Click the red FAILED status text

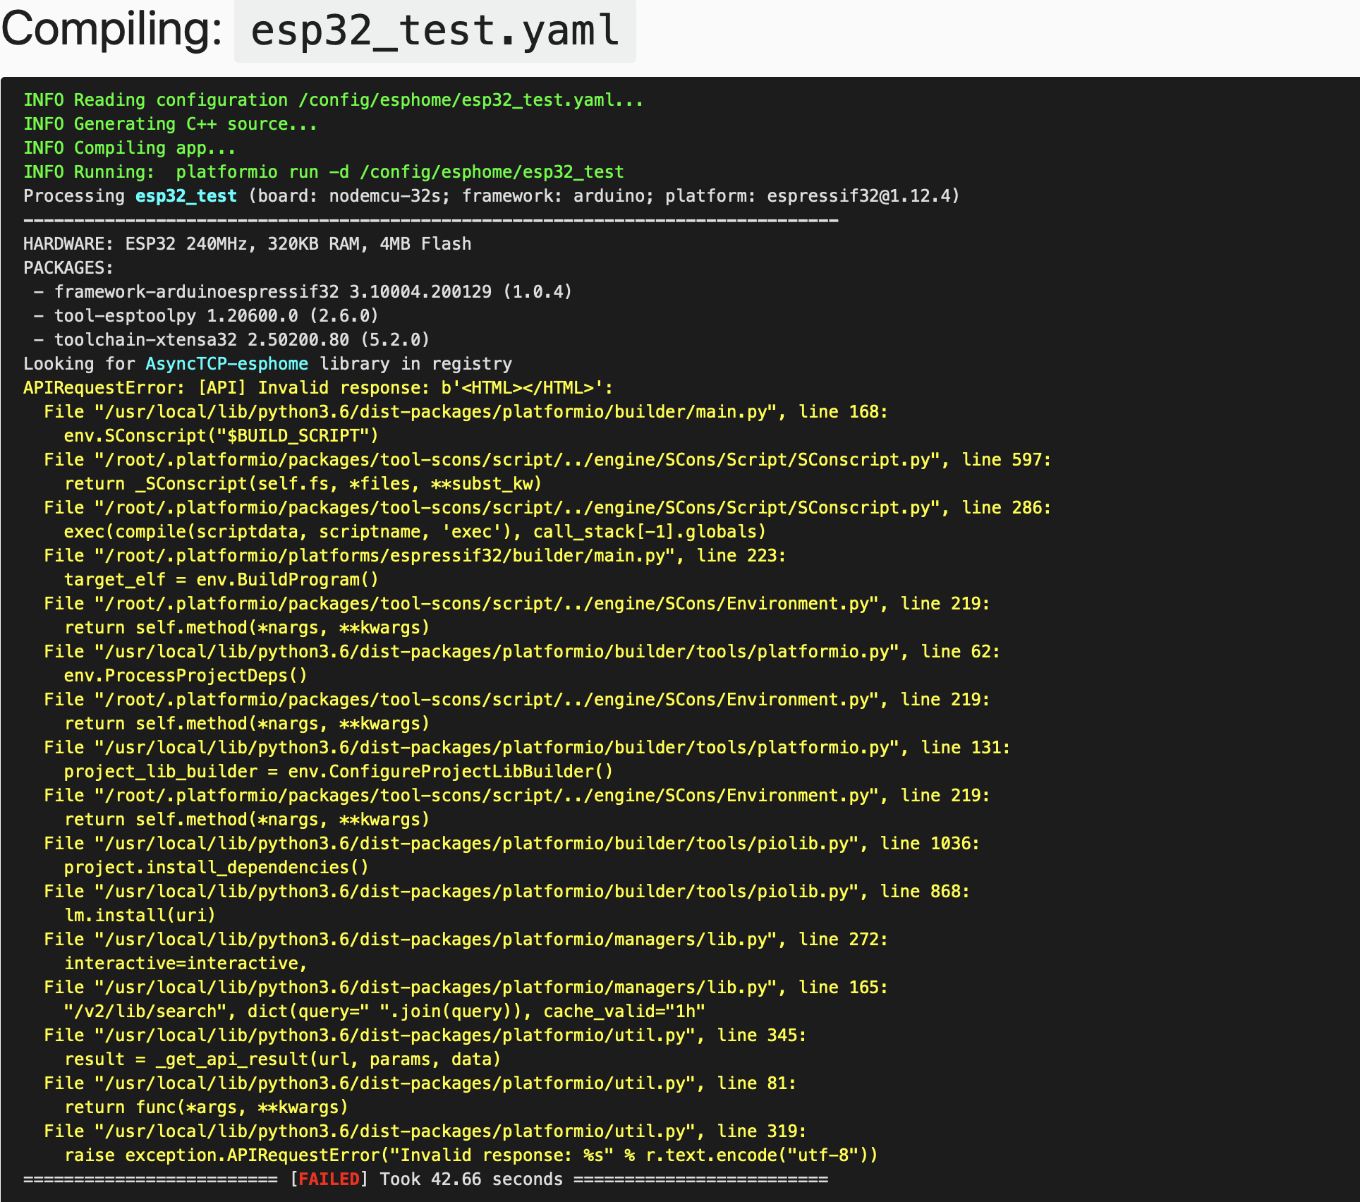point(329,1179)
